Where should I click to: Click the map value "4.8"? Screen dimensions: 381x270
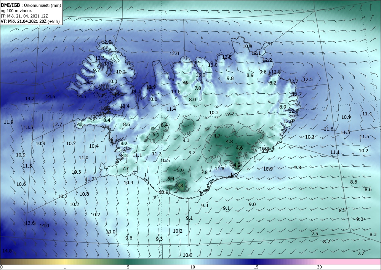click(x=229, y=142)
